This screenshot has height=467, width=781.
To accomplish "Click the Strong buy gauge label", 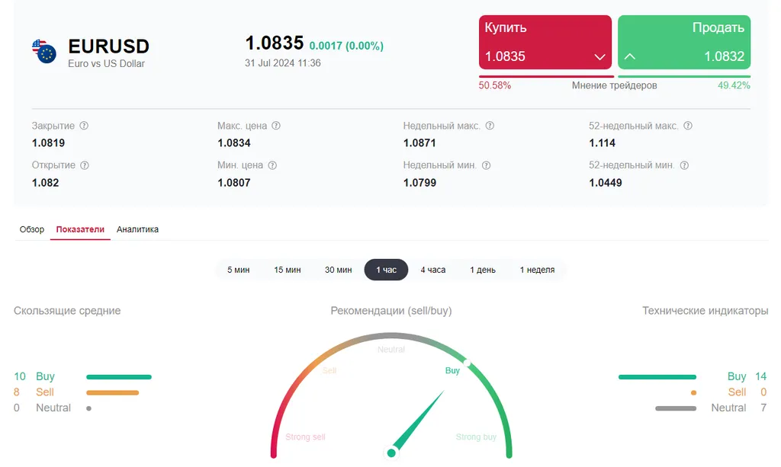I will (x=476, y=437).
